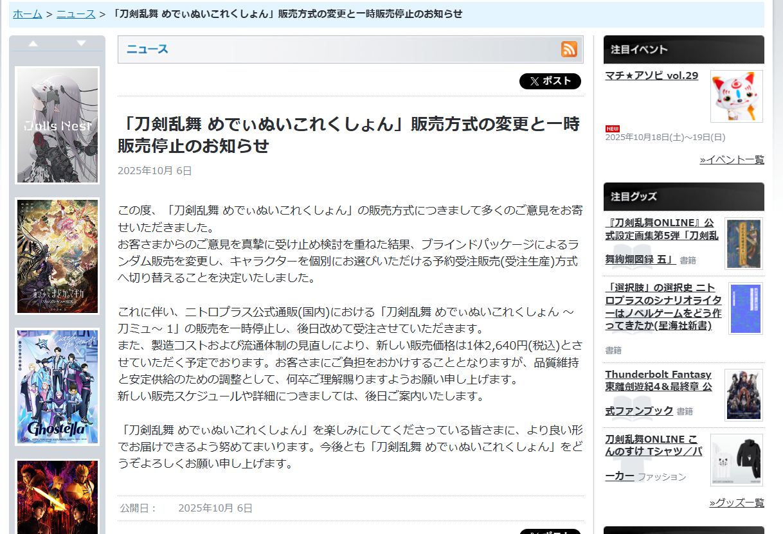Click the 刀剣乱舞絢爛図録 book cover thumbnail
The height and width of the screenshot is (534, 783).
(x=743, y=244)
